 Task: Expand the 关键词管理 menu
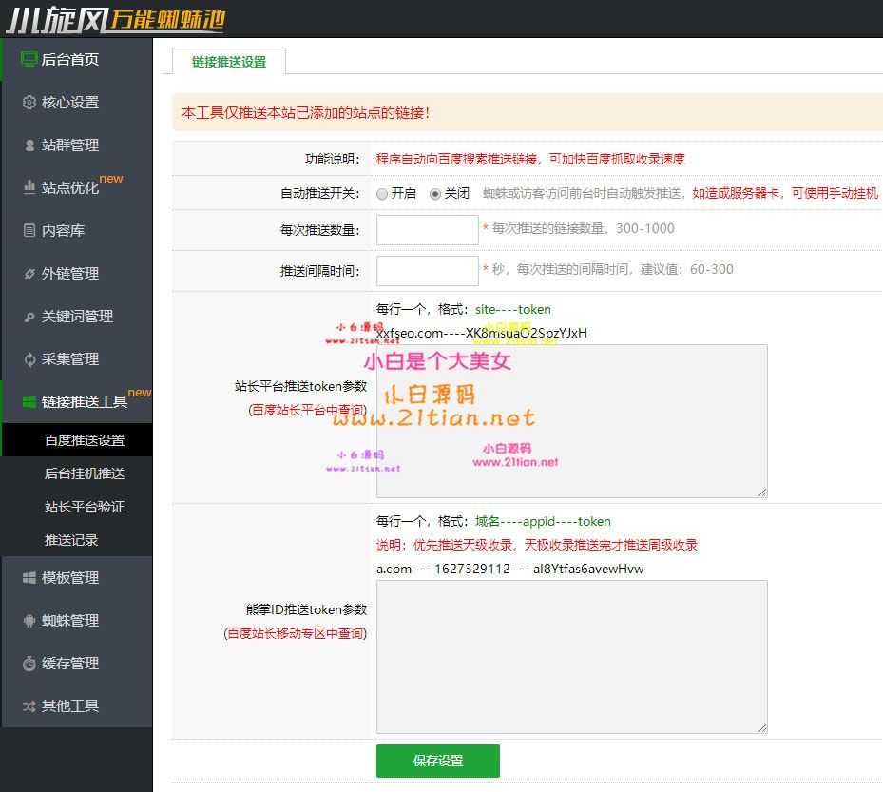point(77,316)
